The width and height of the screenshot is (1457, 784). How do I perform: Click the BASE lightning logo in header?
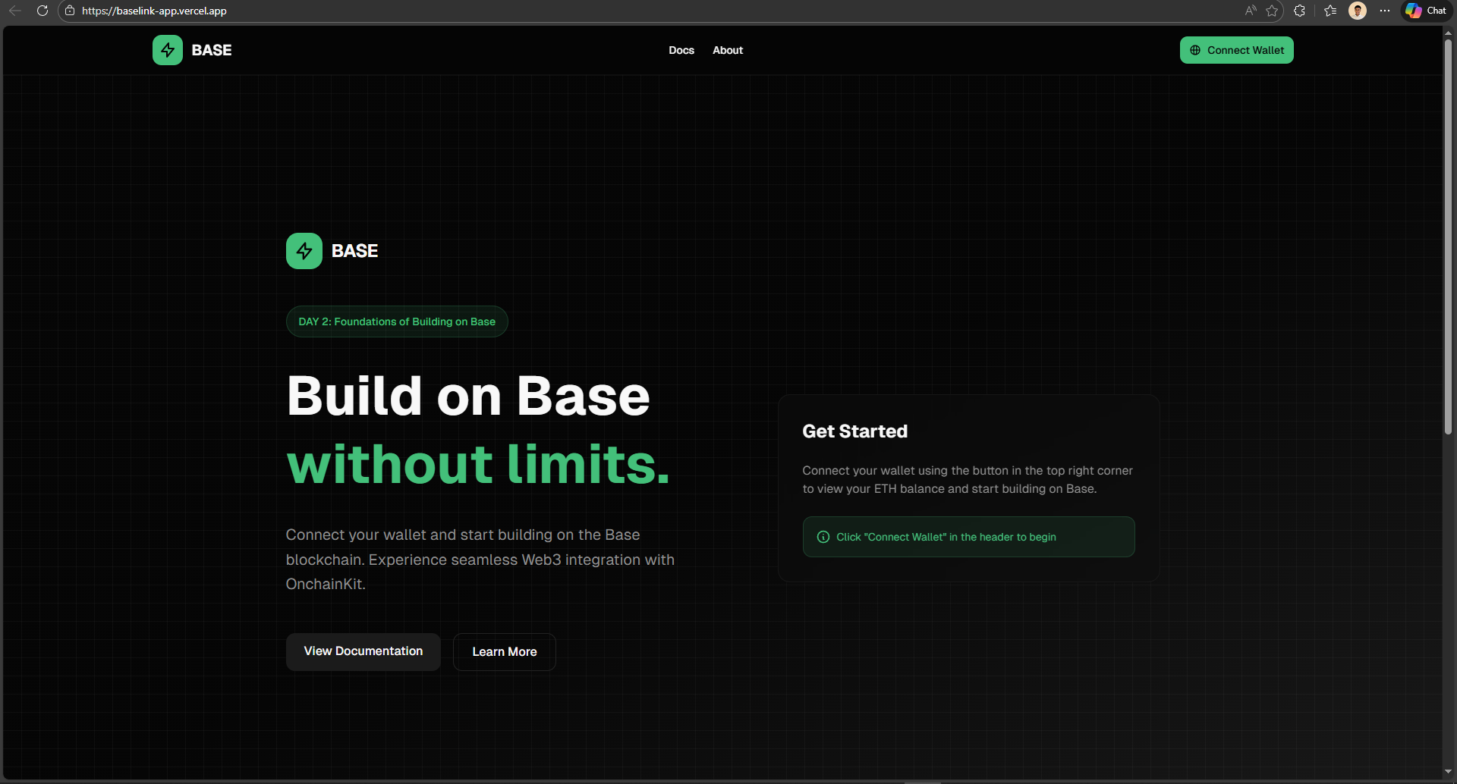(168, 50)
